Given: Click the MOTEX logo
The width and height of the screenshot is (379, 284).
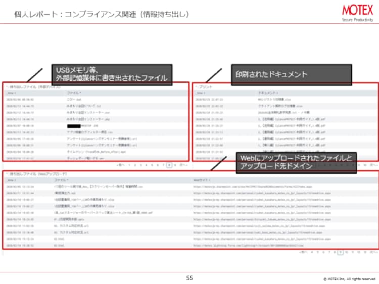Looking at the screenshot, I should 357,12.
